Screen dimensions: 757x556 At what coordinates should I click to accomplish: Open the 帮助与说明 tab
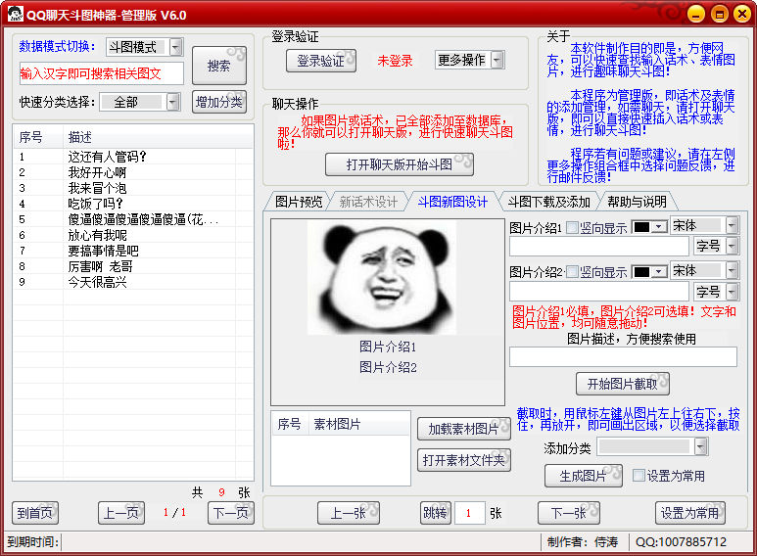click(x=637, y=202)
